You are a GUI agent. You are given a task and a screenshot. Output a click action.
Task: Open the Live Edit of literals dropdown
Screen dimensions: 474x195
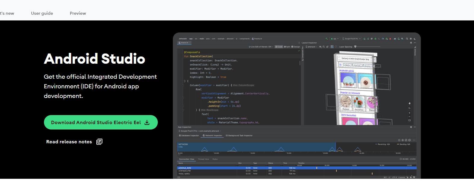(261, 47)
